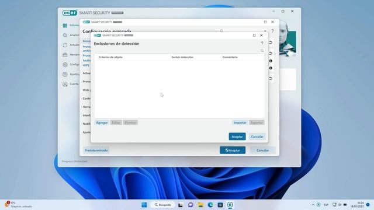The height and width of the screenshot is (210, 374).
Task: Click the ESET icon on the taskbar
Action: (230, 205)
